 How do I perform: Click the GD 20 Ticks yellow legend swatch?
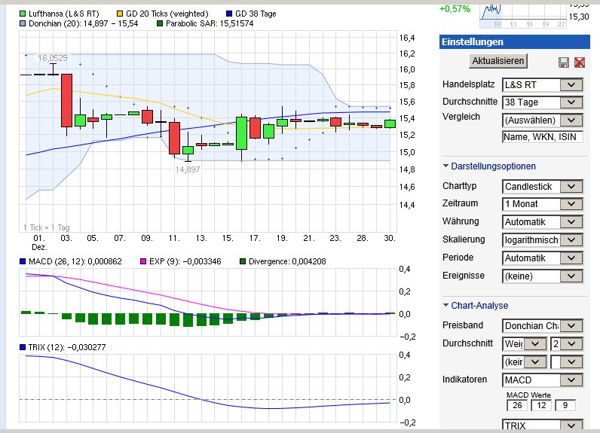click(x=120, y=14)
